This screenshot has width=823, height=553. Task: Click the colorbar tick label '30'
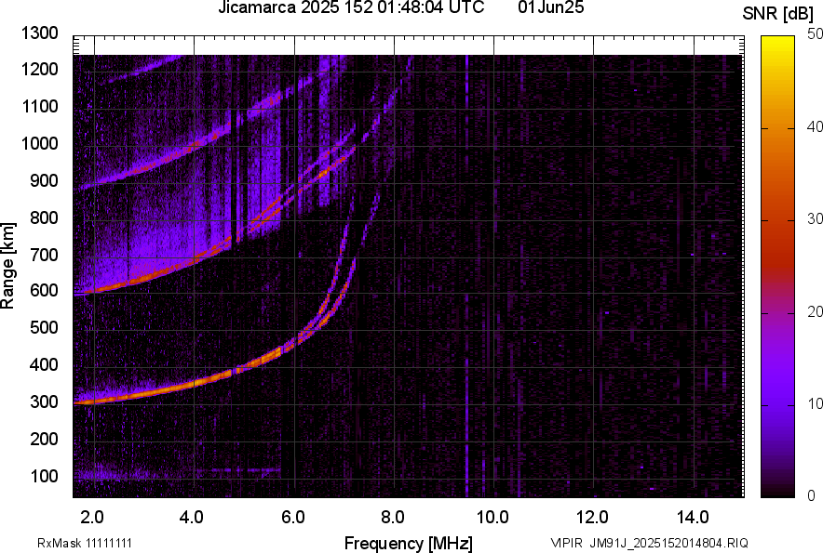(816, 218)
